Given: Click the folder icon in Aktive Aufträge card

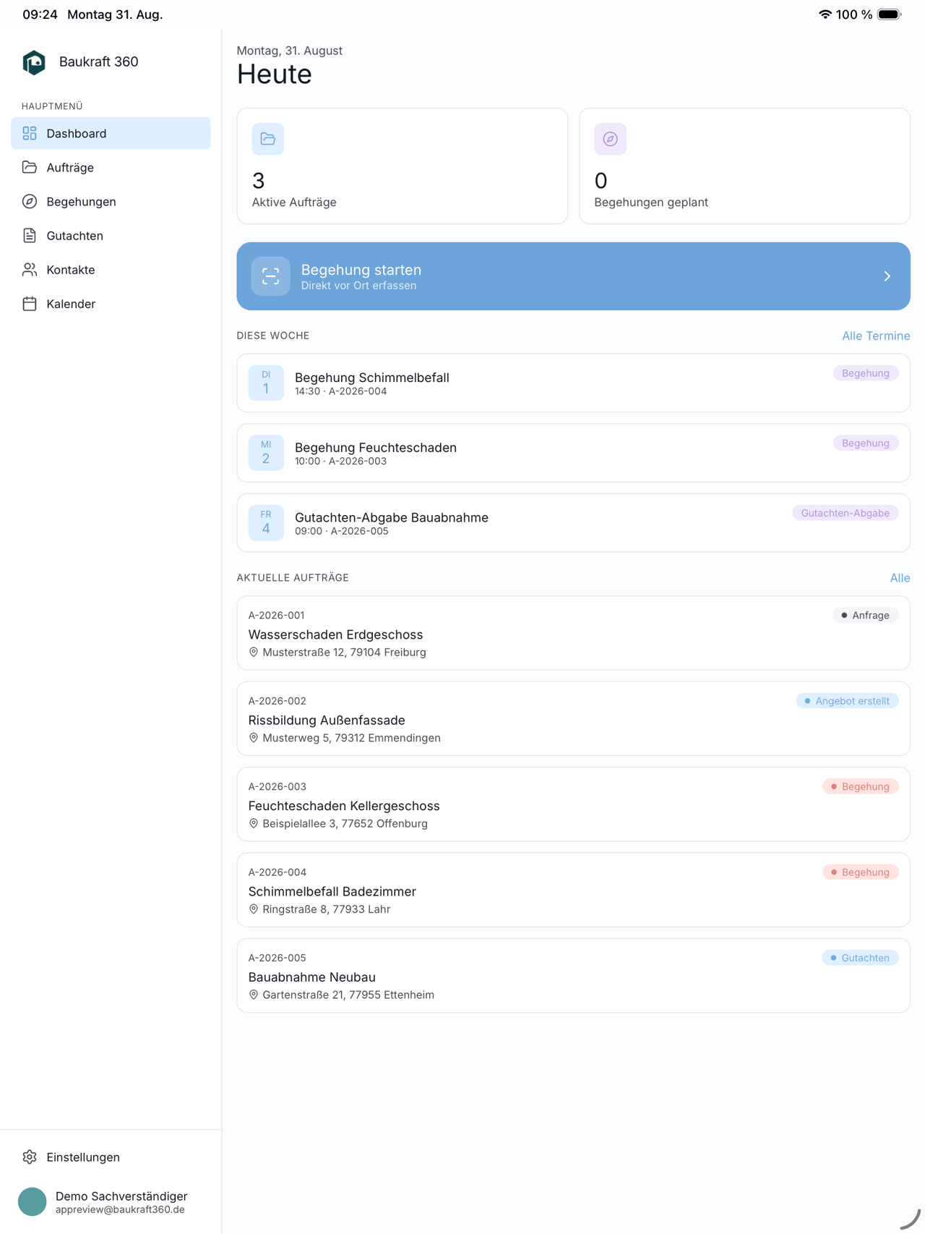Looking at the screenshot, I should pyautogui.click(x=268, y=139).
